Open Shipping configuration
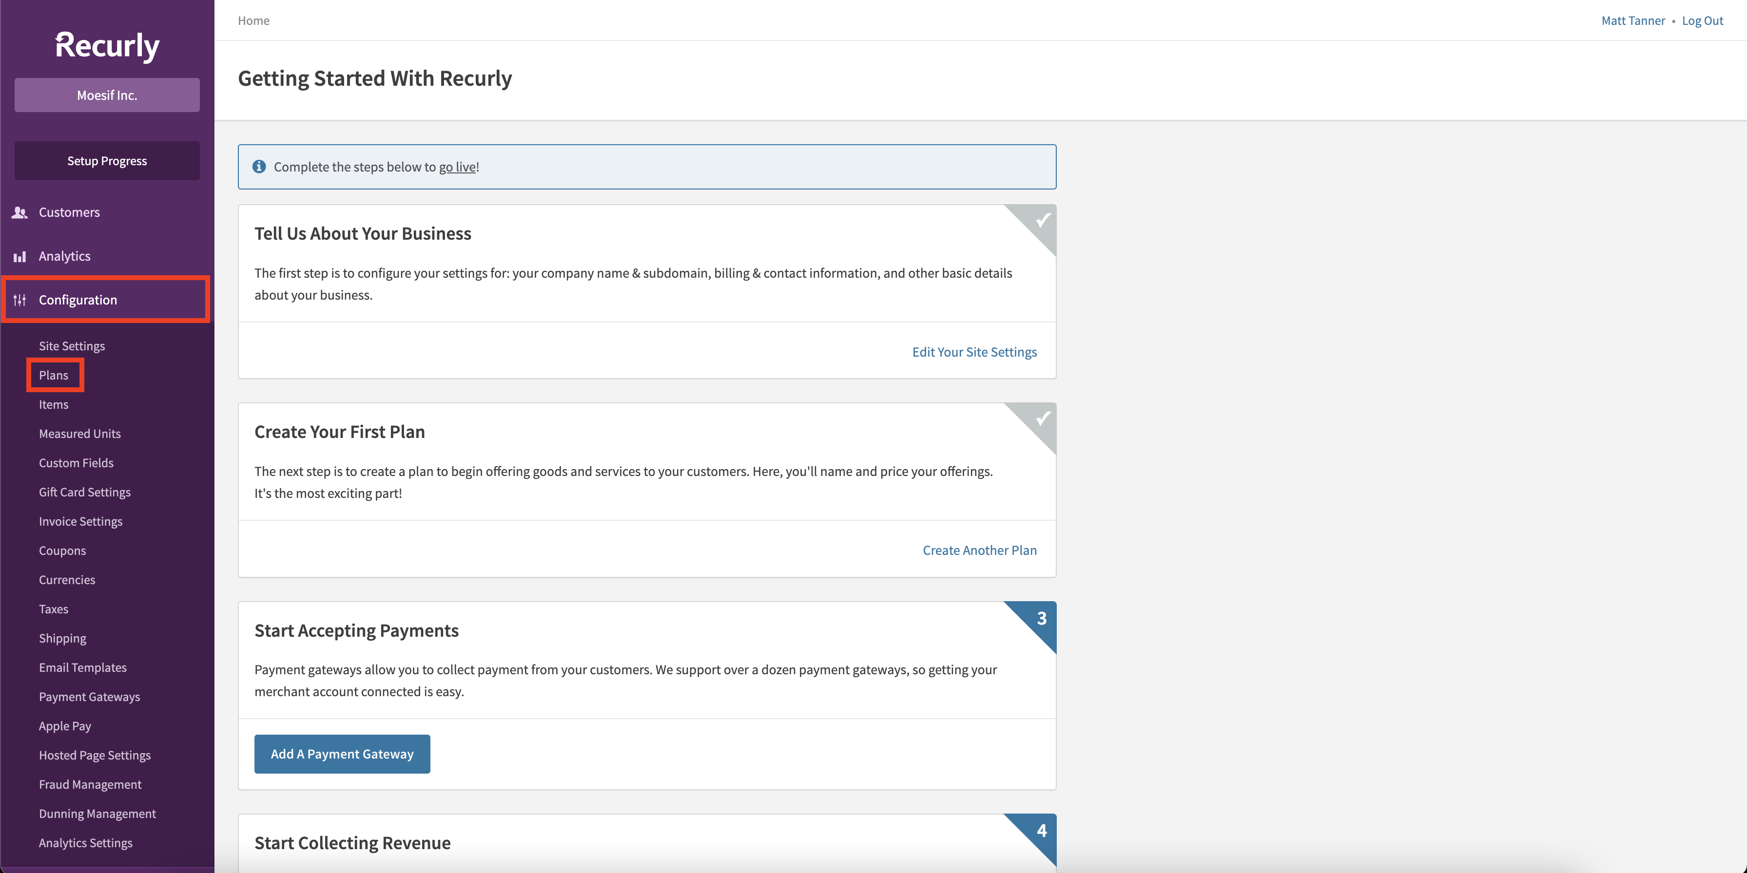Viewport: 1747px width, 873px height. pos(62,639)
